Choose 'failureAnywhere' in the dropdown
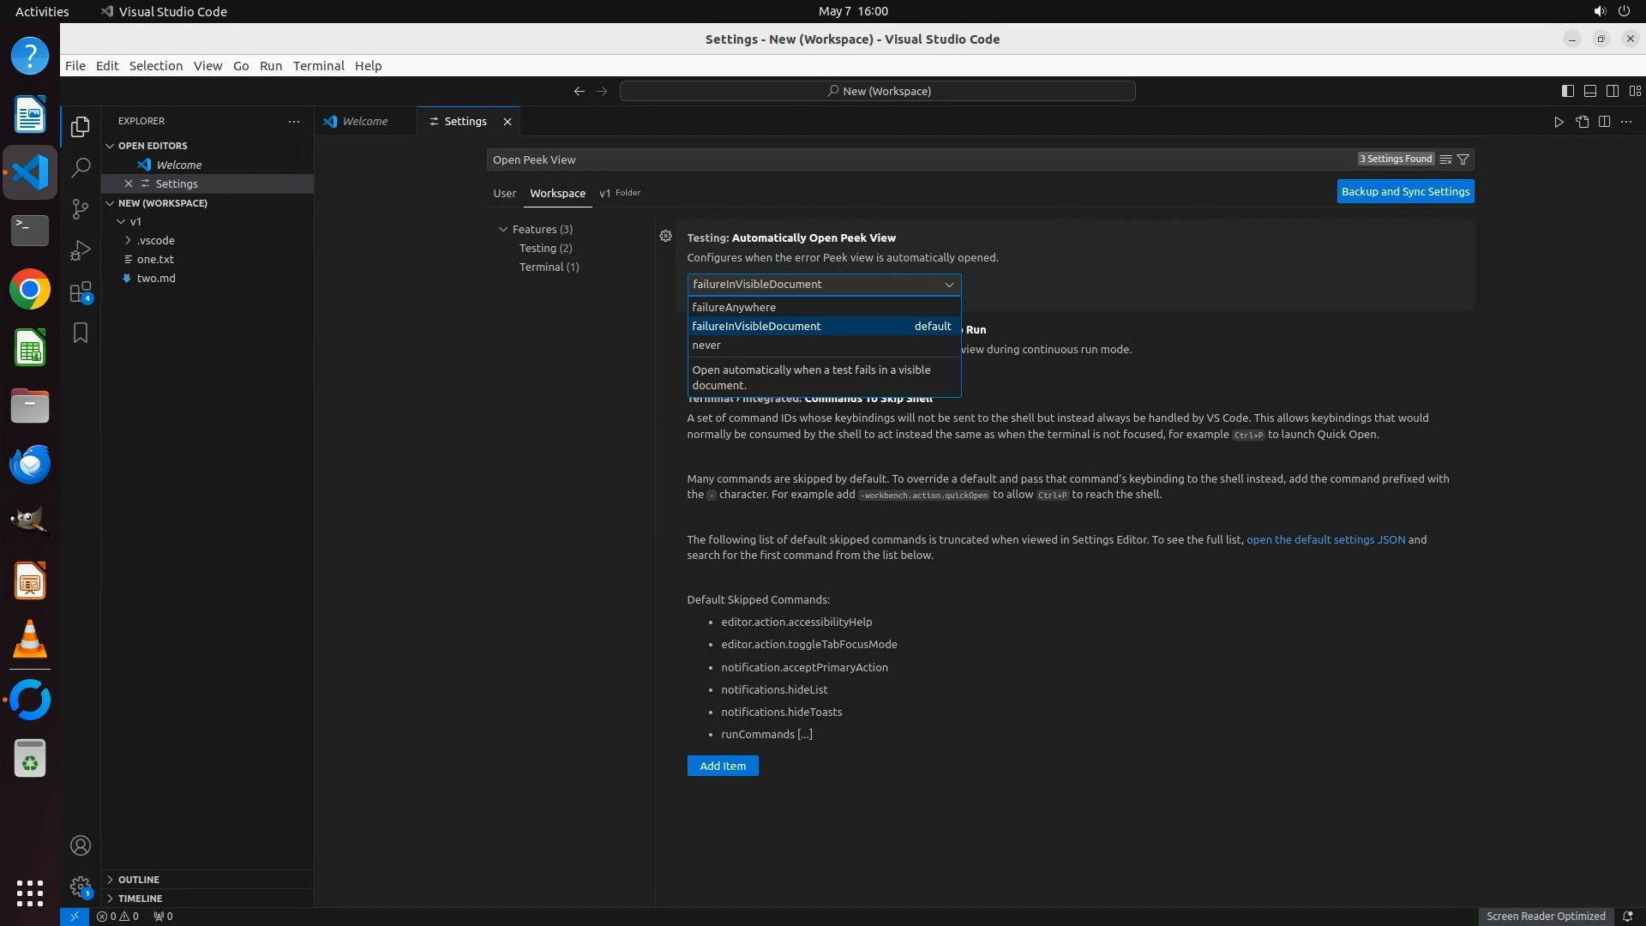This screenshot has height=926, width=1646. point(734,307)
